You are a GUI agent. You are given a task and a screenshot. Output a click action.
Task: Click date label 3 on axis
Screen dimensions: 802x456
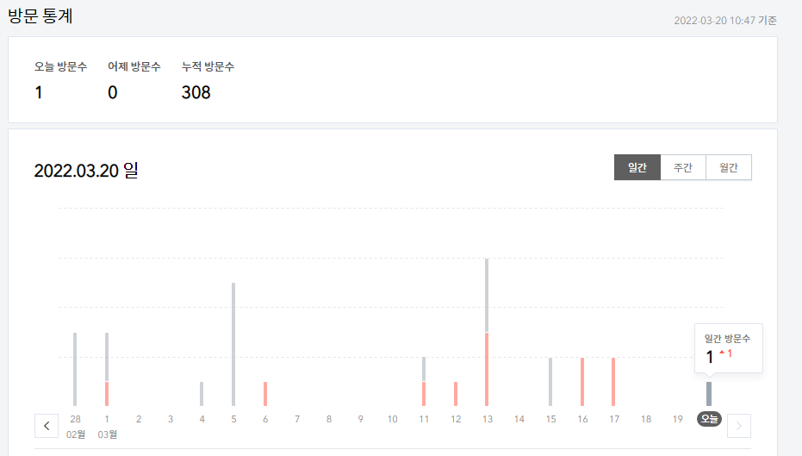click(171, 419)
